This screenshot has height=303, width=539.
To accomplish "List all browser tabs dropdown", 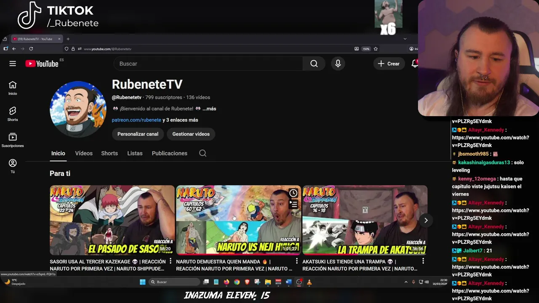I will [x=405, y=39].
